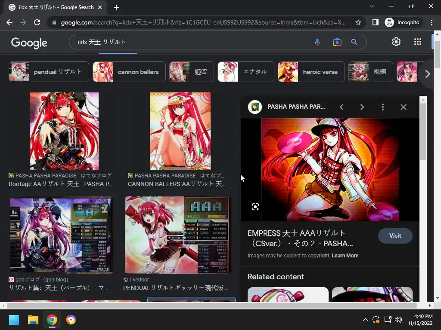Search inside image with Lens icon
The height and width of the screenshot is (330, 441).
click(x=255, y=207)
